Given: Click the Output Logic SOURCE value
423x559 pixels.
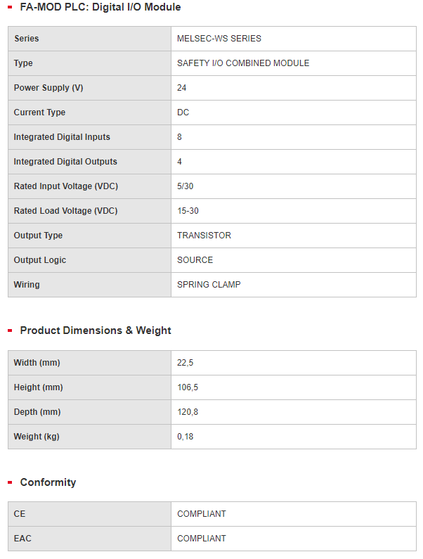Looking at the screenshot, I should [195, 260].
